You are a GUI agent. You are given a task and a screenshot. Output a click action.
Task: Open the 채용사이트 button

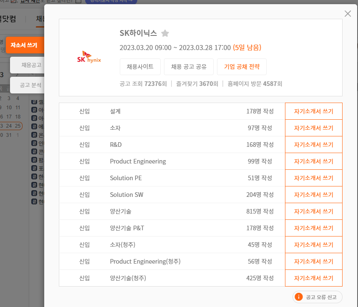[x=140, y=67]
